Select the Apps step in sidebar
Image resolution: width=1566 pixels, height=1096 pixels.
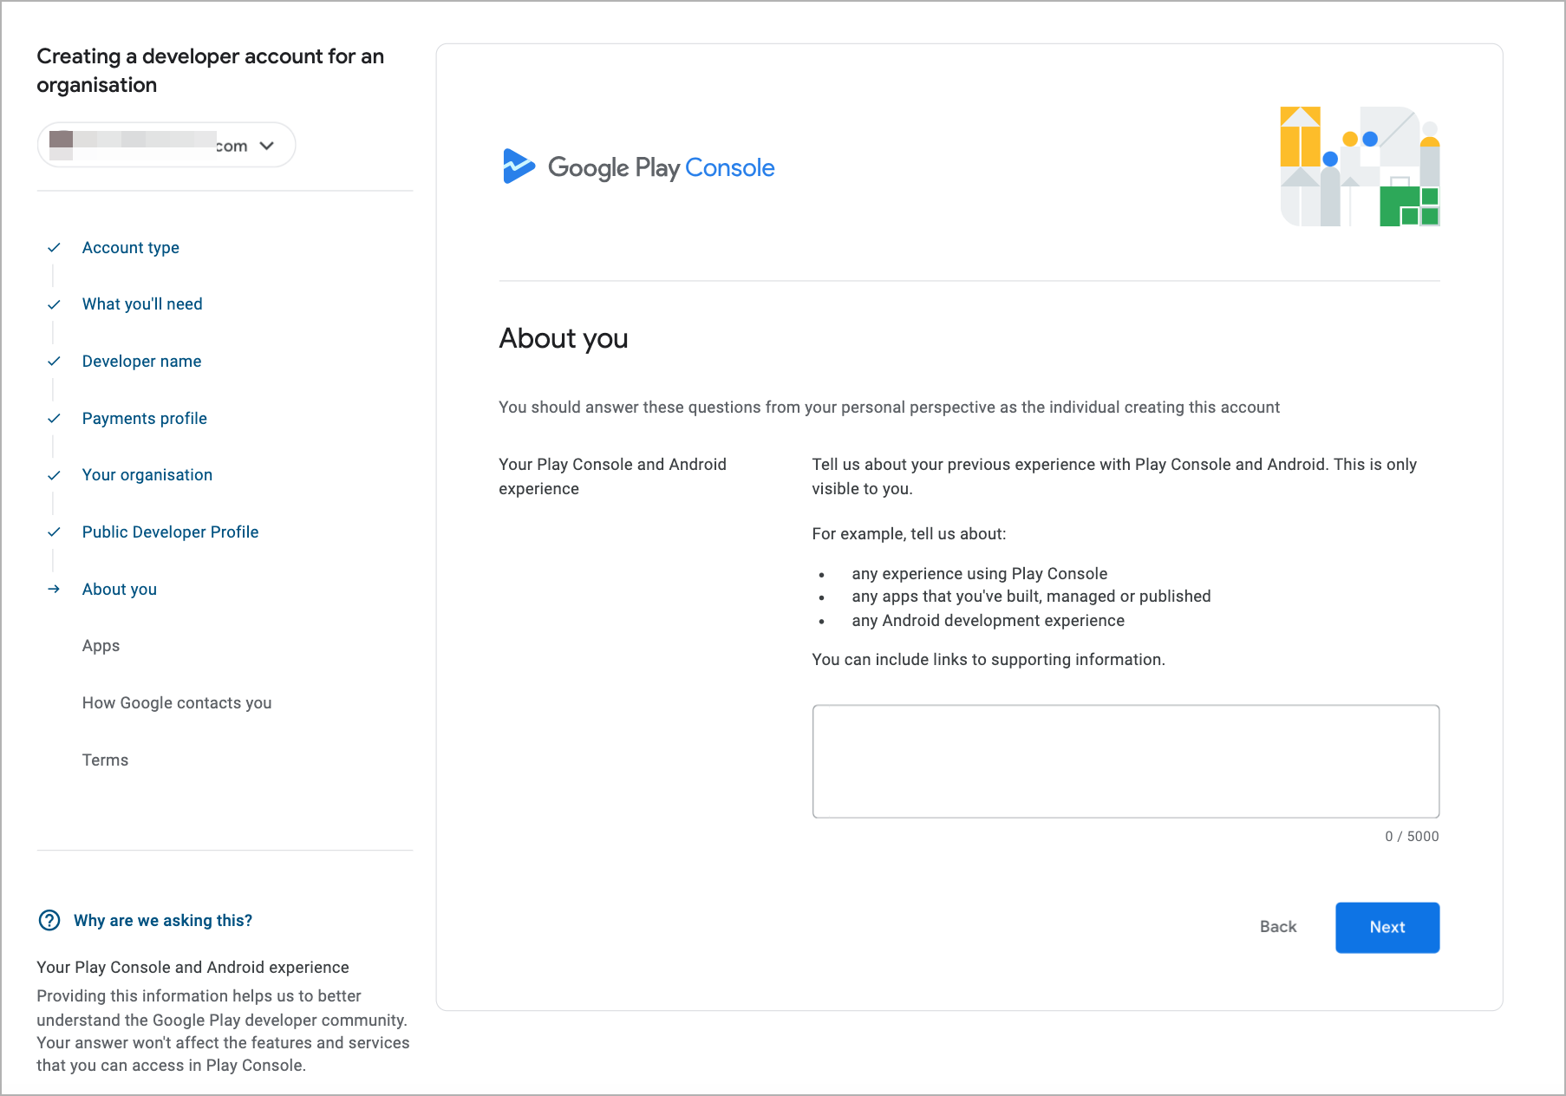[101, 646]
